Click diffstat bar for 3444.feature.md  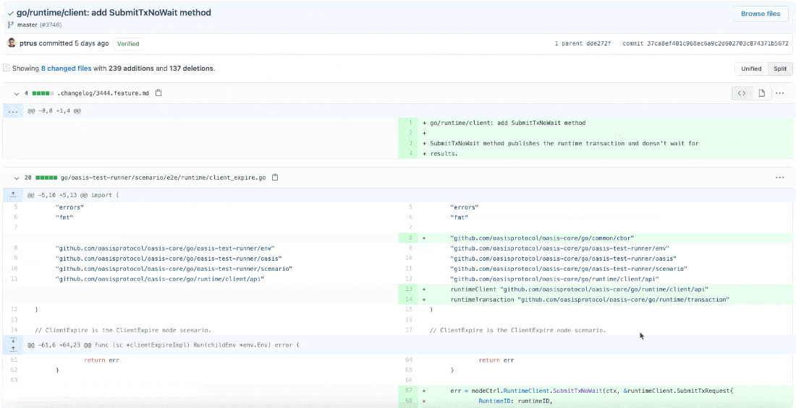pos(43,93)
